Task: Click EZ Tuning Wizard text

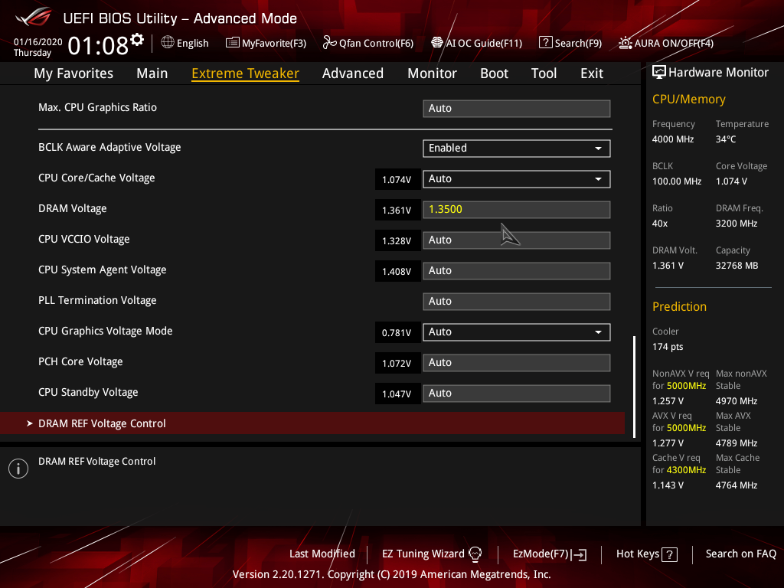Action: click(423, 554)
